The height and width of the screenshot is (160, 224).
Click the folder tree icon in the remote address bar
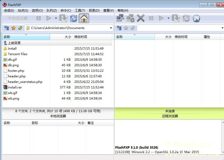119,28
